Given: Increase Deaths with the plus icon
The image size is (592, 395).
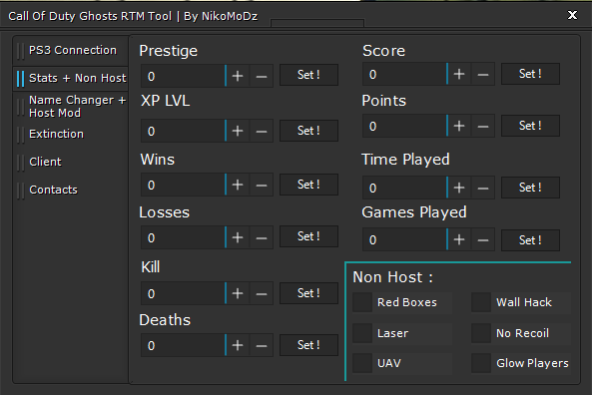Looking at the screenshot, I should [238, 345].
